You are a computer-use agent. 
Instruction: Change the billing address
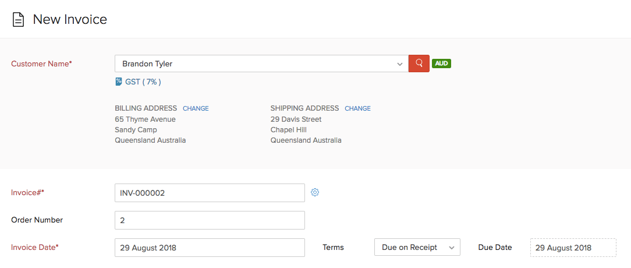[196, 108]
